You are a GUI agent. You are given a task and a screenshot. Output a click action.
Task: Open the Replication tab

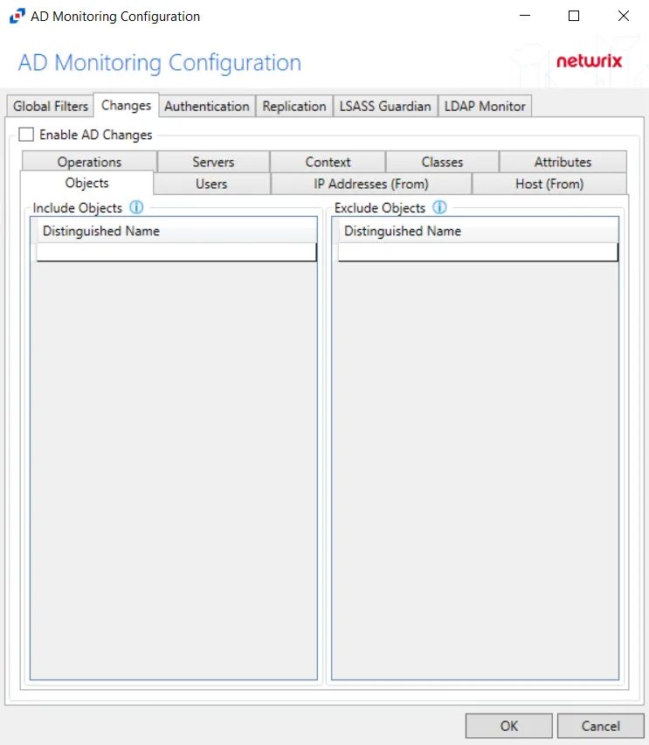(x=294, y=106)
